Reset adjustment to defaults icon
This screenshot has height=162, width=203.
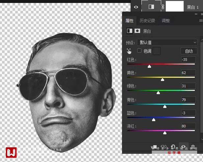tap(173, 147)
